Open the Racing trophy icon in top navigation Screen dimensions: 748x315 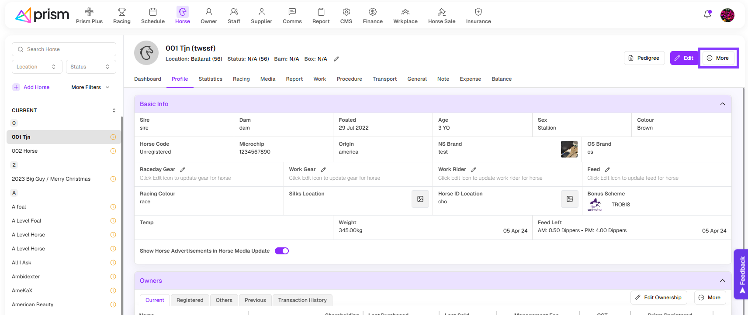click(121, 12)
